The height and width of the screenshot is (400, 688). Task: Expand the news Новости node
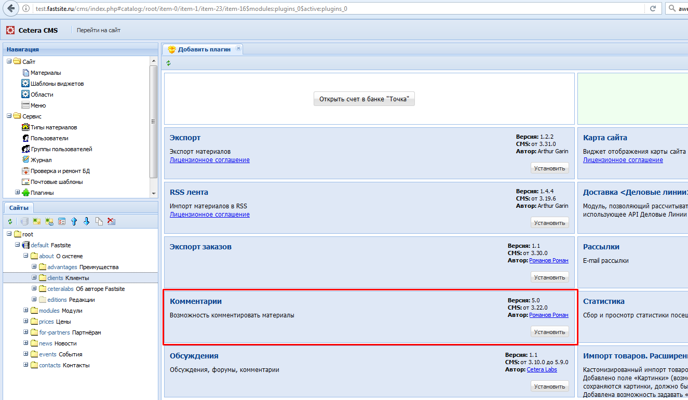tap(25, 343)
